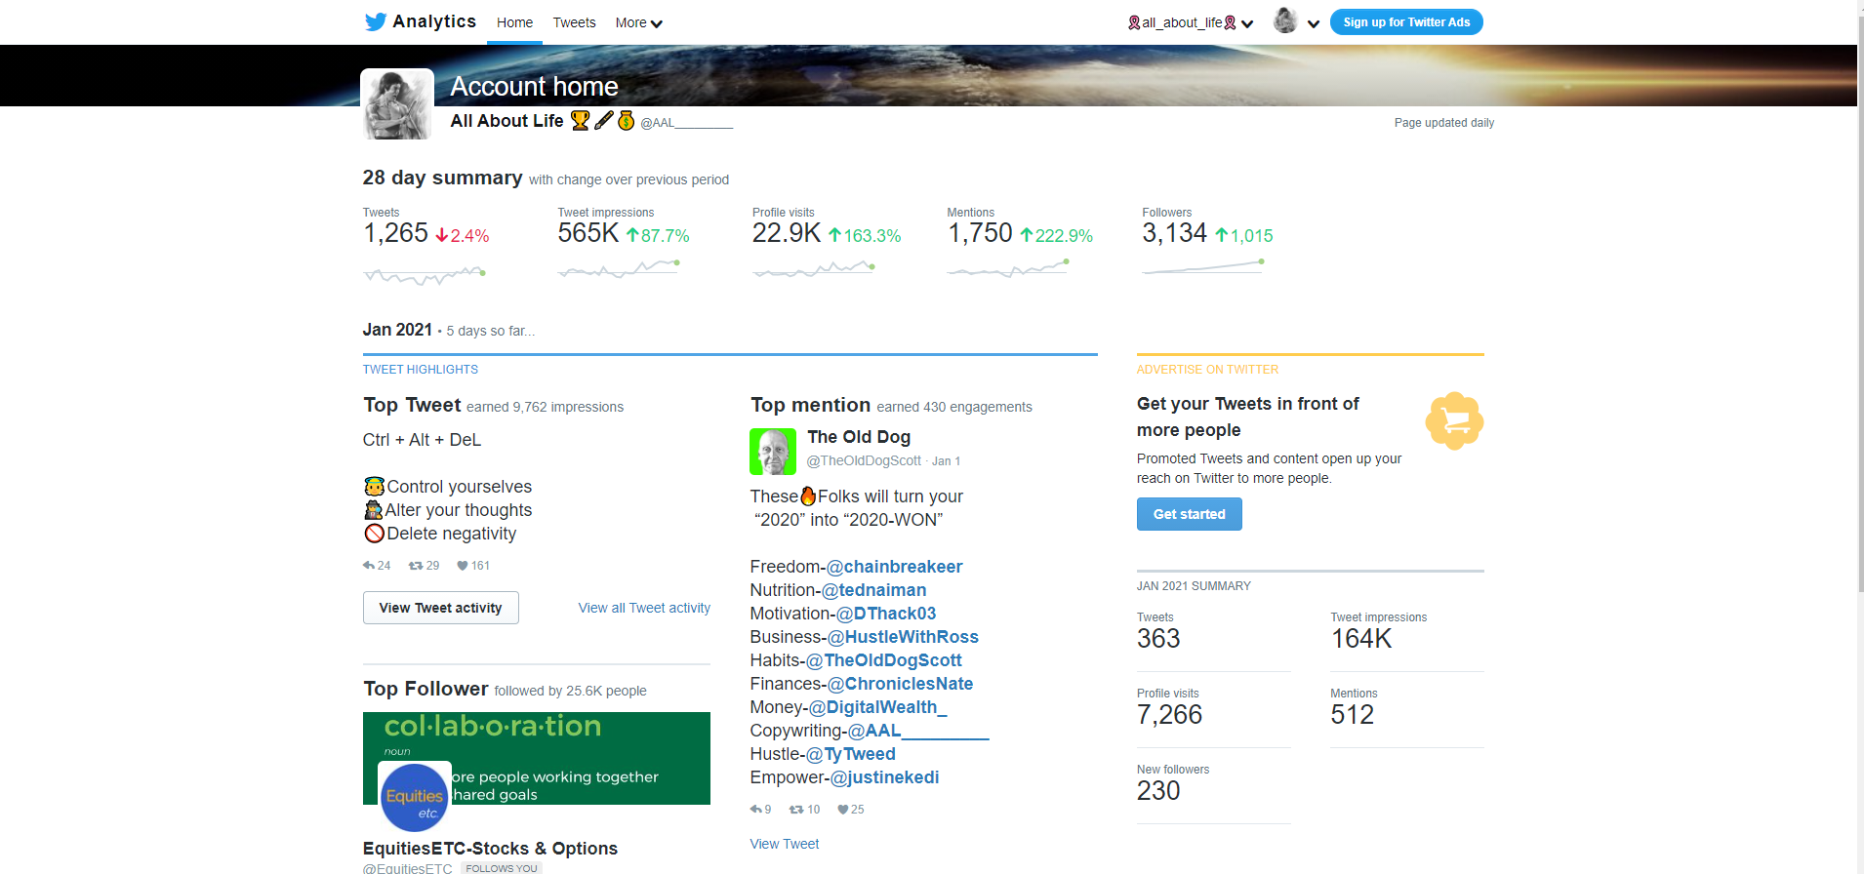Click the View Tweet link
1864x874 pixels.
click(x=785, y=844)
